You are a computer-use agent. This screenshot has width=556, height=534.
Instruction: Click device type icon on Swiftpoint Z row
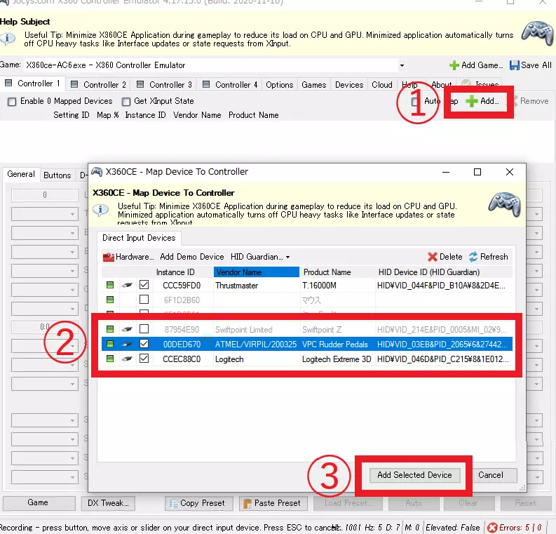(x=127, y=329)
